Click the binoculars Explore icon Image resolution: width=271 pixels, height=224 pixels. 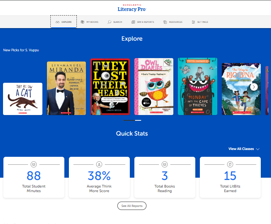click(58, 22)
